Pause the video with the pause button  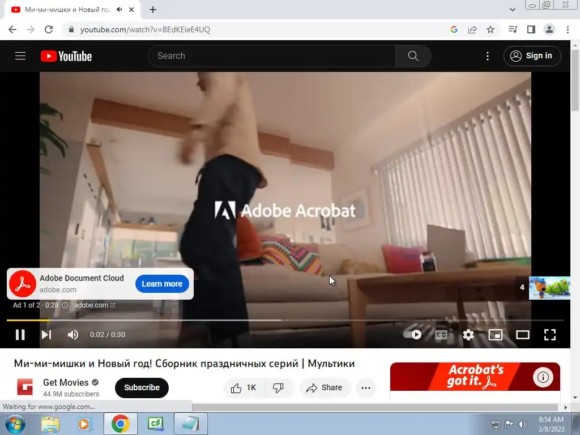point(20,335)
